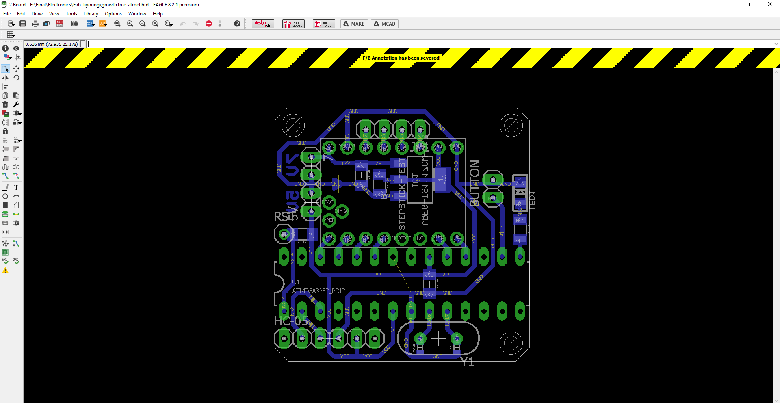The image size is (780, 403).
Task: Click the design link button
Action: point(263,24)
